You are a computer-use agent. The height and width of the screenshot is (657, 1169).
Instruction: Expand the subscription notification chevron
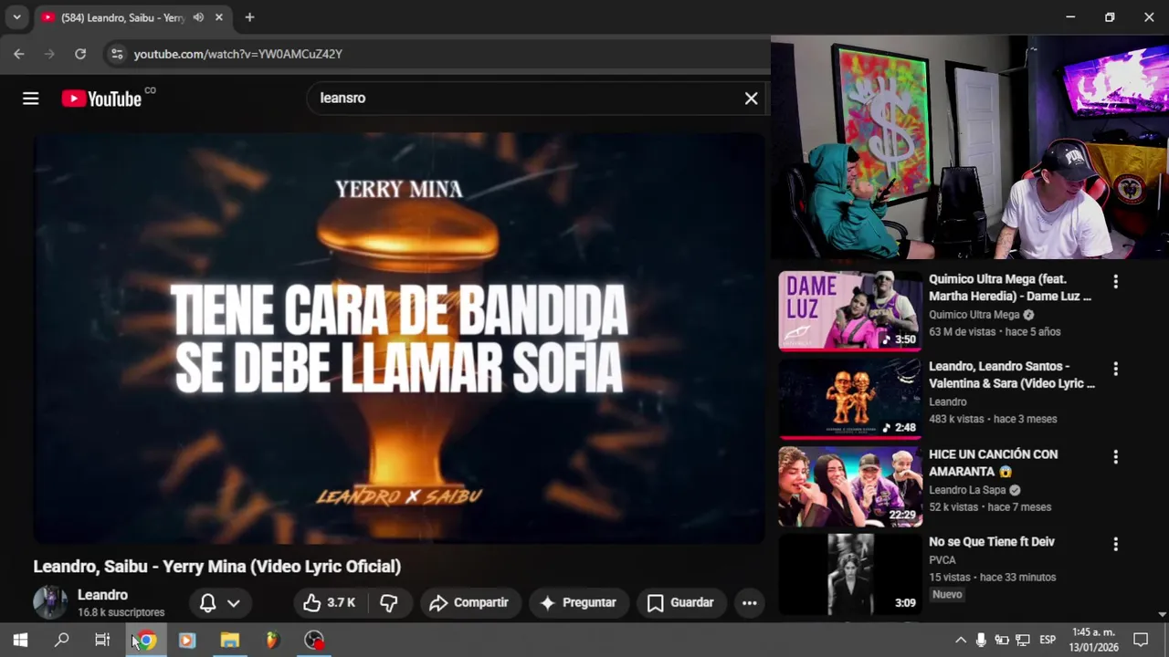tap(234, 603)
